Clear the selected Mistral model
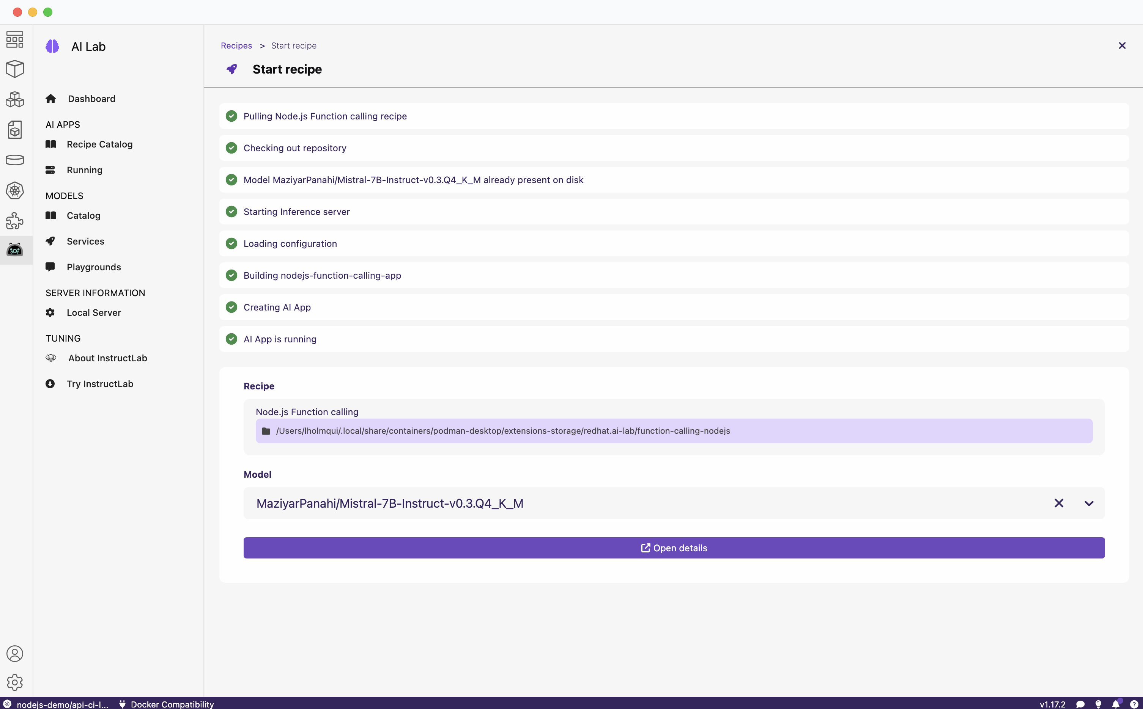The height and width of the screenshot is (709, 1143). pos(1058,503)
